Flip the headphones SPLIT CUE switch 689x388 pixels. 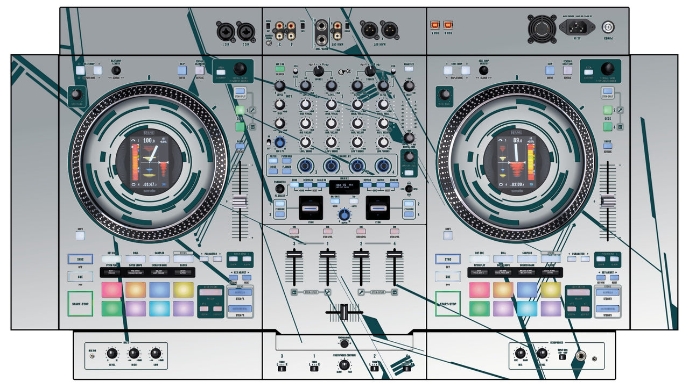[562, 357]
